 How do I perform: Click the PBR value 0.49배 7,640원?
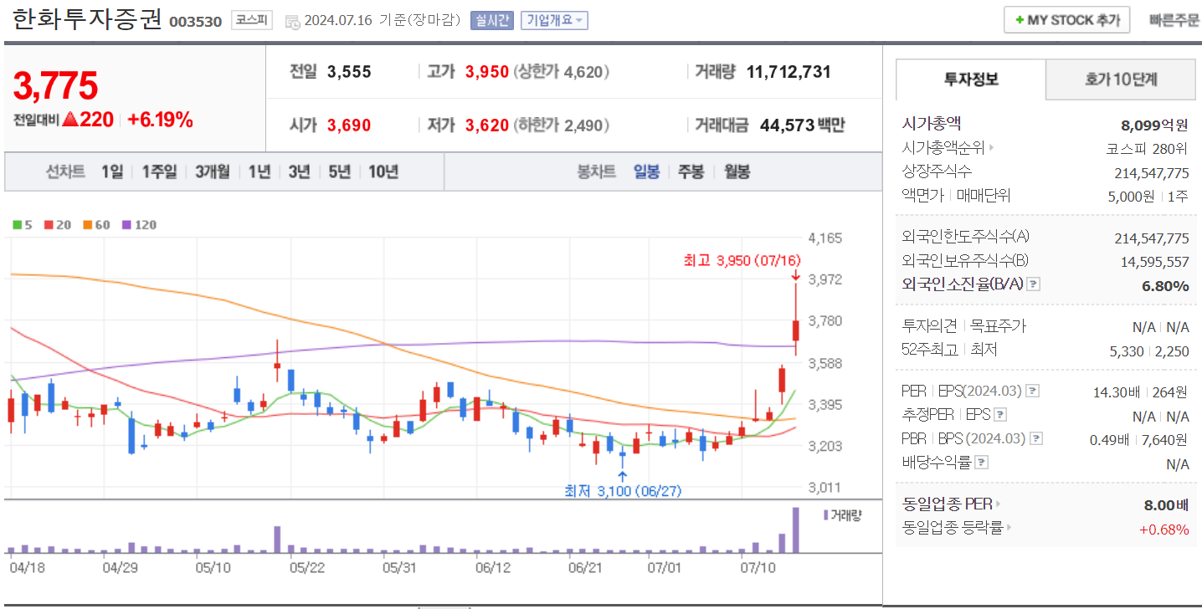pos(1138,439)
